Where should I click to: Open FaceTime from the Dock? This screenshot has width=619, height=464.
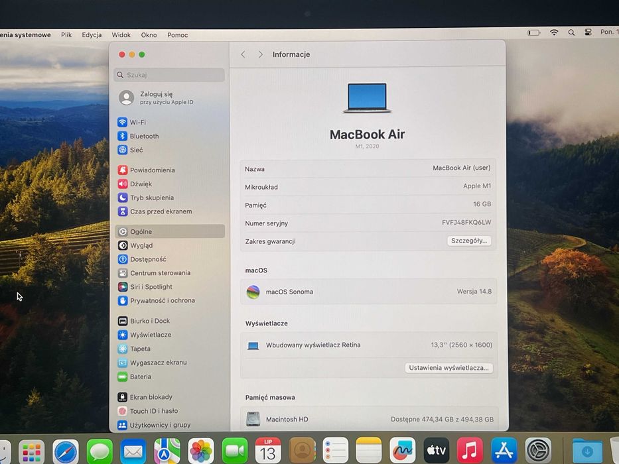[235, 450]
